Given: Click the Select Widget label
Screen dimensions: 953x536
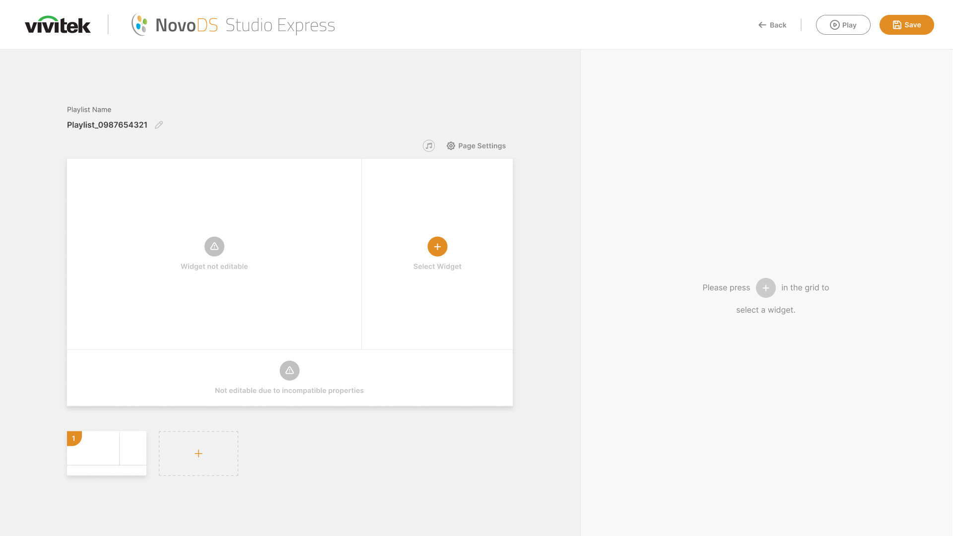Looking at the screenshot, I should coord(437,267).
